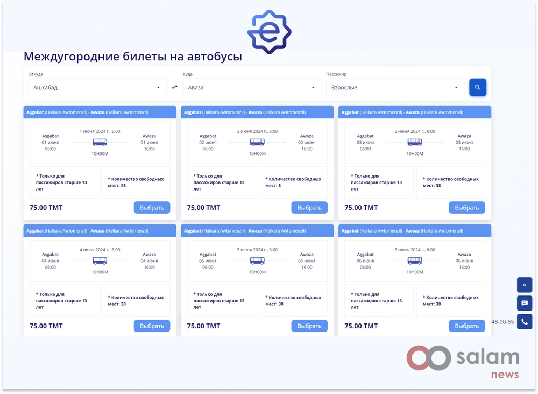Click the blue search magnifier button
The height and width of the screenshot is (394, 538).
coord(477,87)
